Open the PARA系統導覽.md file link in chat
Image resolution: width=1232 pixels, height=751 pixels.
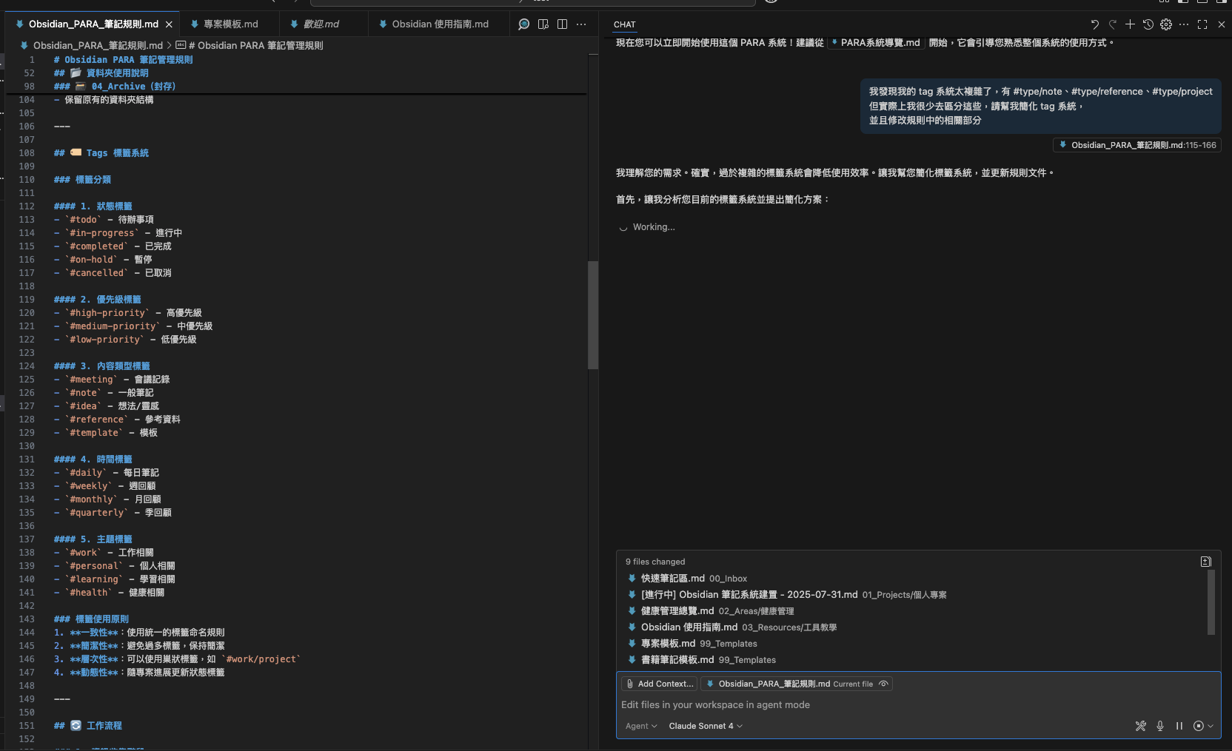click(876, 43)
